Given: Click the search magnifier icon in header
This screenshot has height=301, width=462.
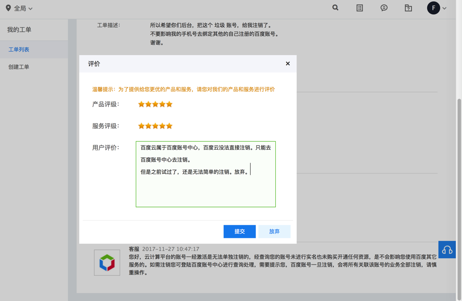Looking at the screenshot, I should click(x=335, y=8).
